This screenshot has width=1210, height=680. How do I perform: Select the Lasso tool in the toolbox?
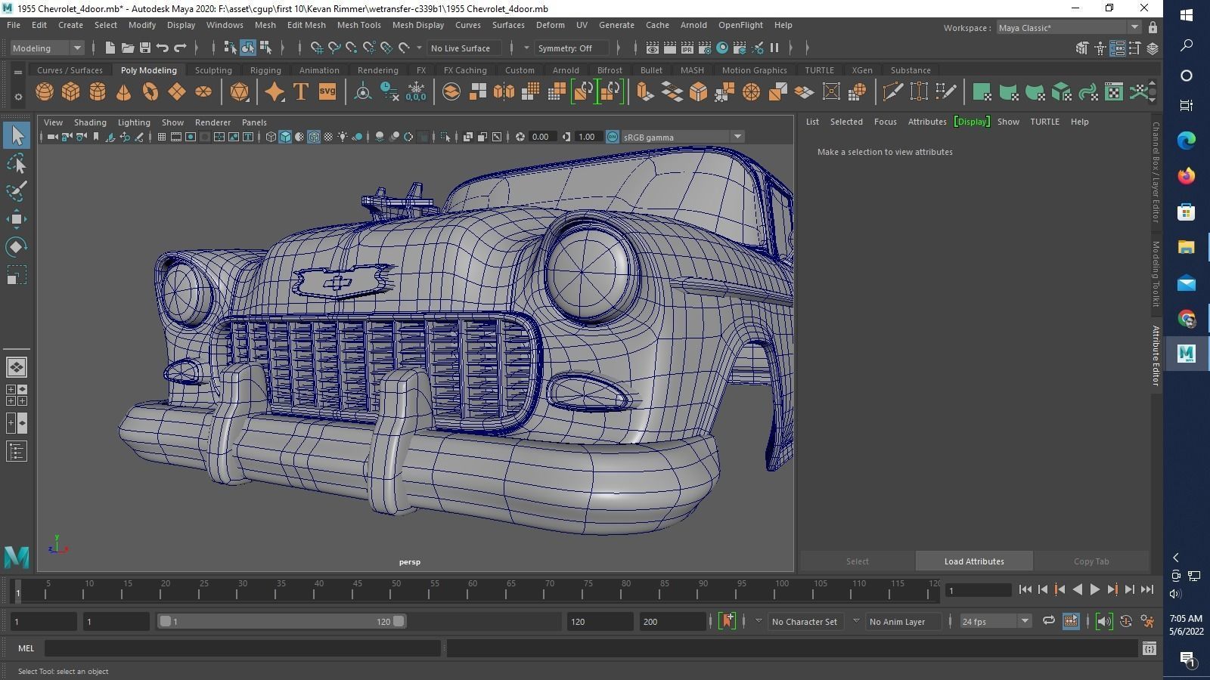17,163
